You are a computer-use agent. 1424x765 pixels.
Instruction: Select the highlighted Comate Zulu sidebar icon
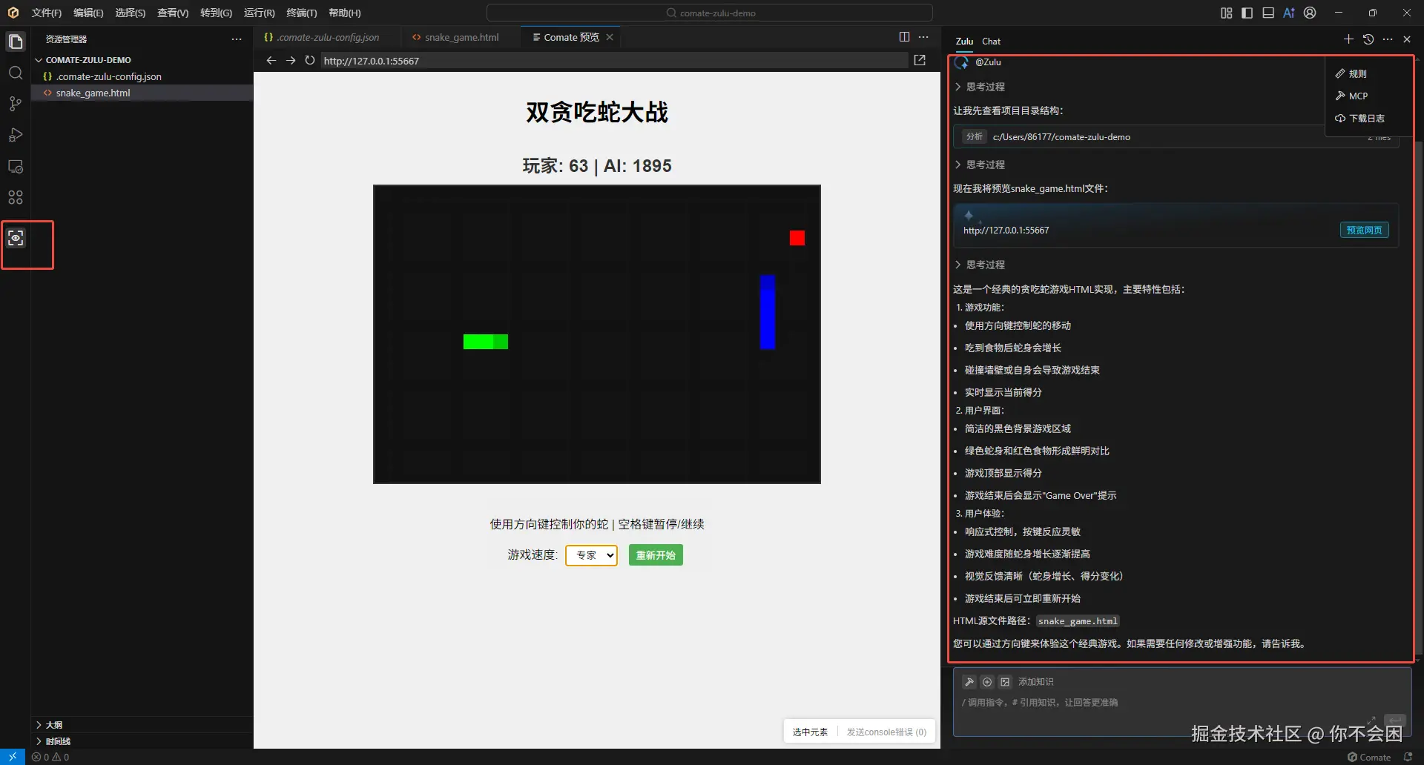[x=16, y=237]
